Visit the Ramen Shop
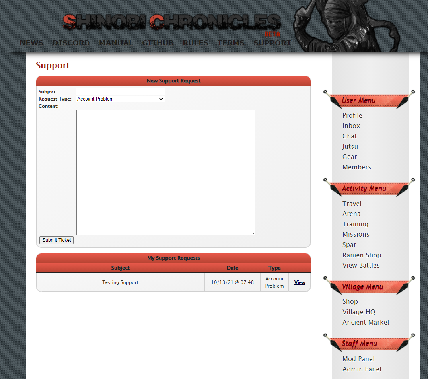 point(362,255)
